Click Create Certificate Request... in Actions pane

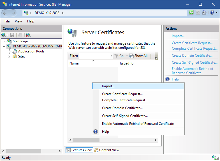click(x=192, y=43)
